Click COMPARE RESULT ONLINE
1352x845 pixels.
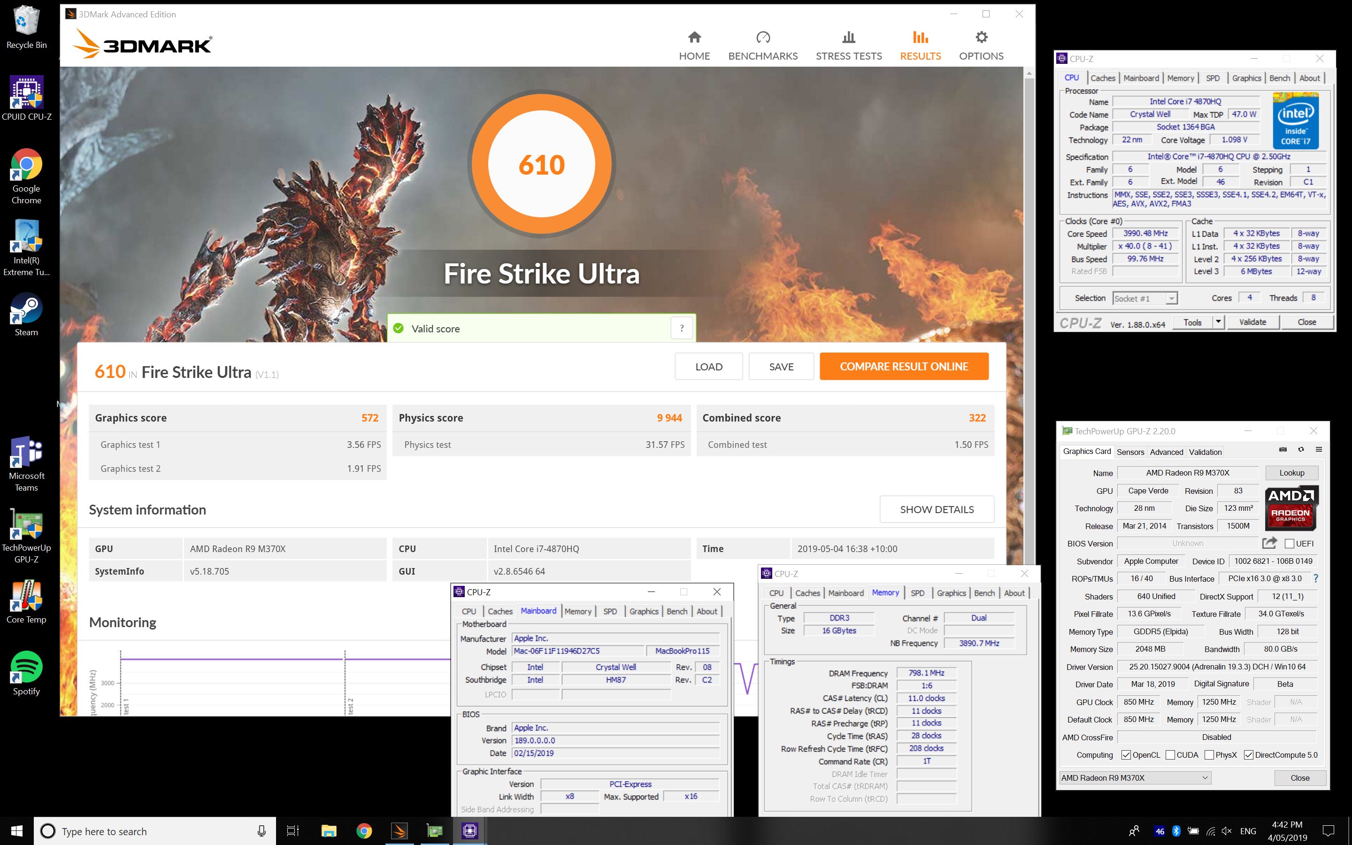click(904, 367)
